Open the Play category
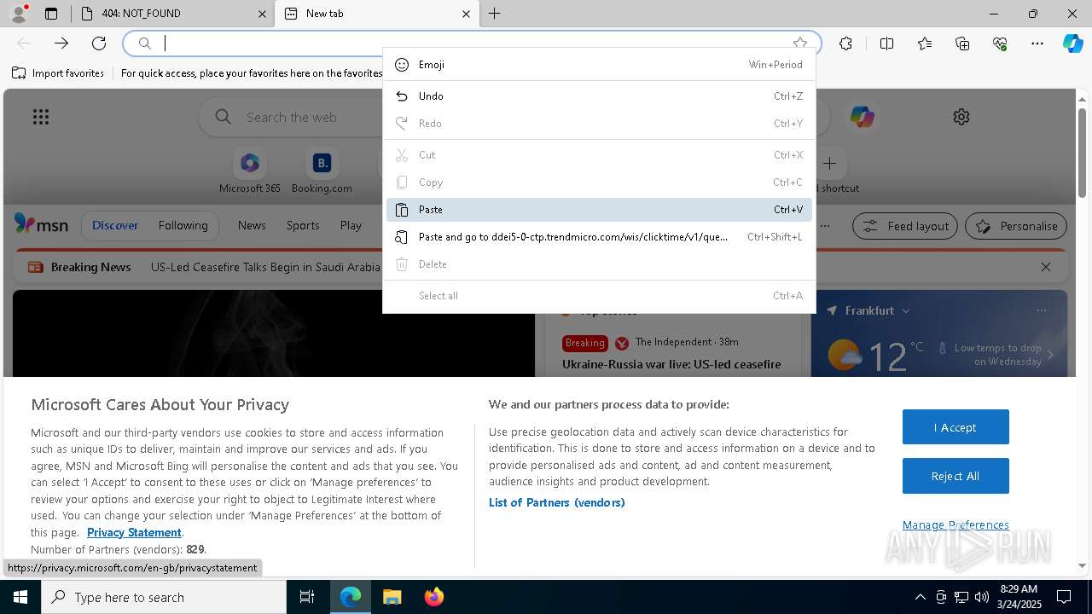The width and height of the screenshot is (1092, 614). click(351, 225)
